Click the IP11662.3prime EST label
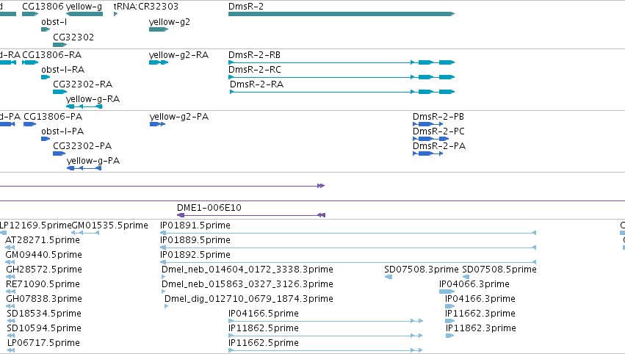This screenshot has height=354, width=625. 480,314
